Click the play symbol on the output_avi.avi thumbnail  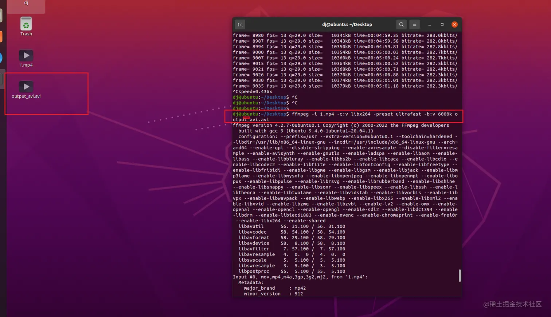point(26,86)
